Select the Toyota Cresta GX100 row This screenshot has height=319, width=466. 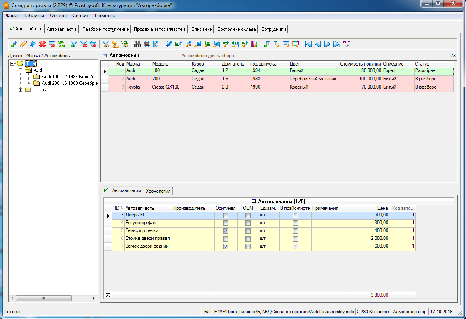point(165,87)
